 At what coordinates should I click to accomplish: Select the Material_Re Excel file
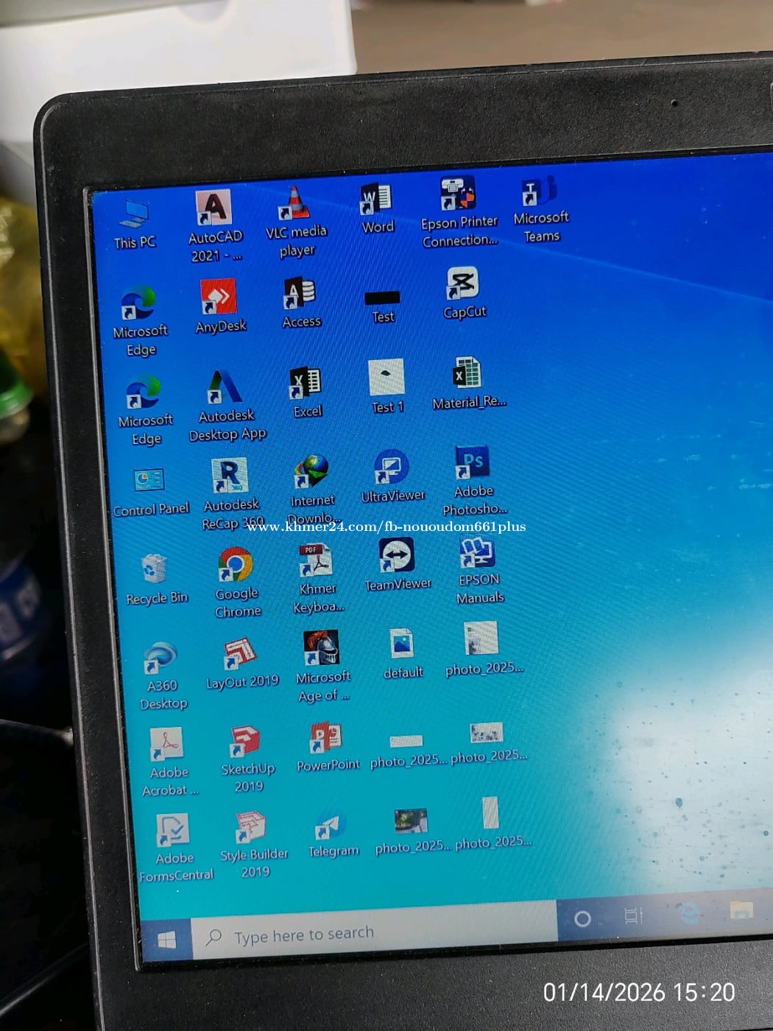(467, 373)
